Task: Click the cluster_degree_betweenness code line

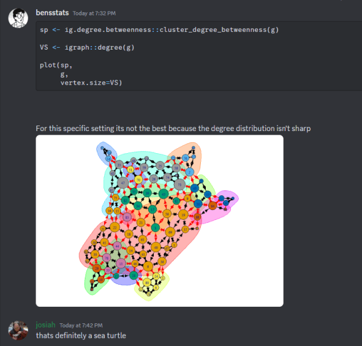Action: coord(159,30)
